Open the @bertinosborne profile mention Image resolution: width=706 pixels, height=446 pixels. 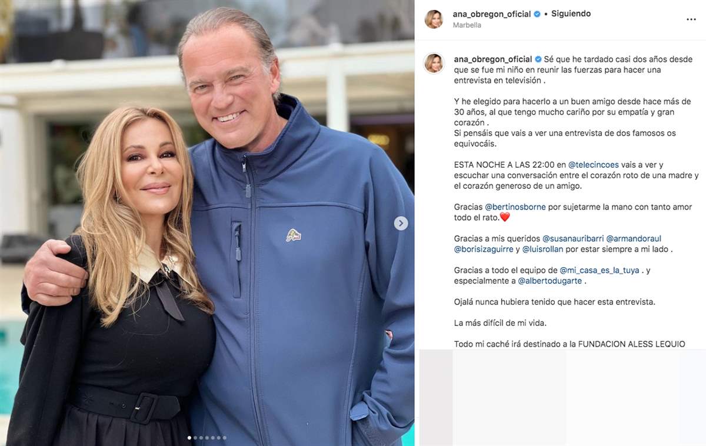515,207
